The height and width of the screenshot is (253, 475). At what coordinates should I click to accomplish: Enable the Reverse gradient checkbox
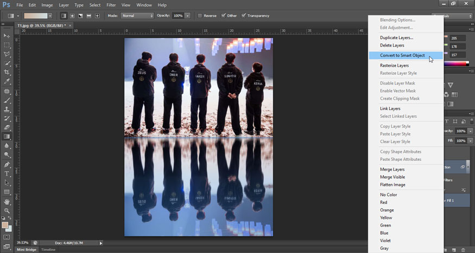200,16
